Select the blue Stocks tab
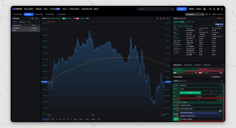Image resolution: width=236 pixels, height=128 pixels. click(28, 14)
